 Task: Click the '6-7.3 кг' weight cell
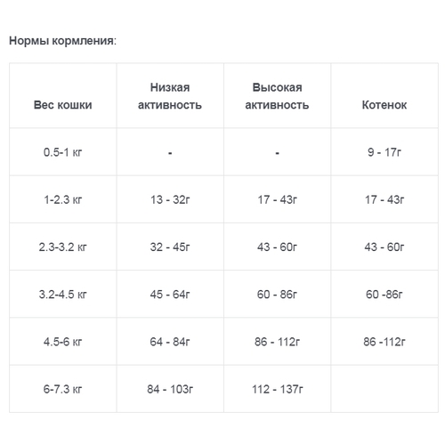(63, 389)
